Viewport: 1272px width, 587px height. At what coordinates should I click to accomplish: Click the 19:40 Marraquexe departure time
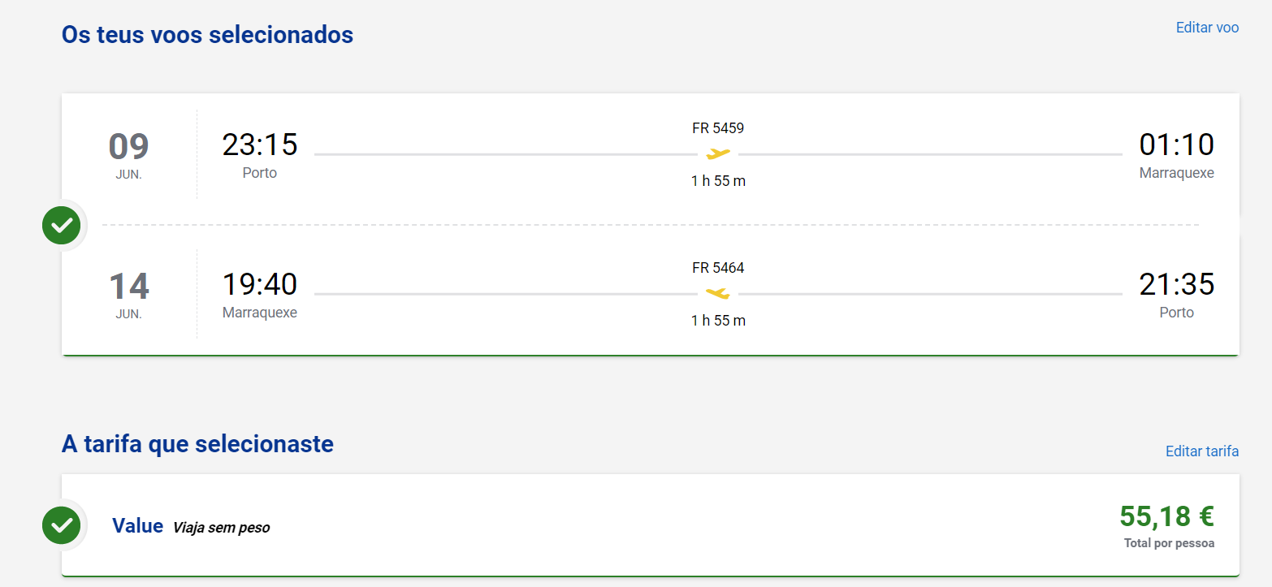(260, 285)
